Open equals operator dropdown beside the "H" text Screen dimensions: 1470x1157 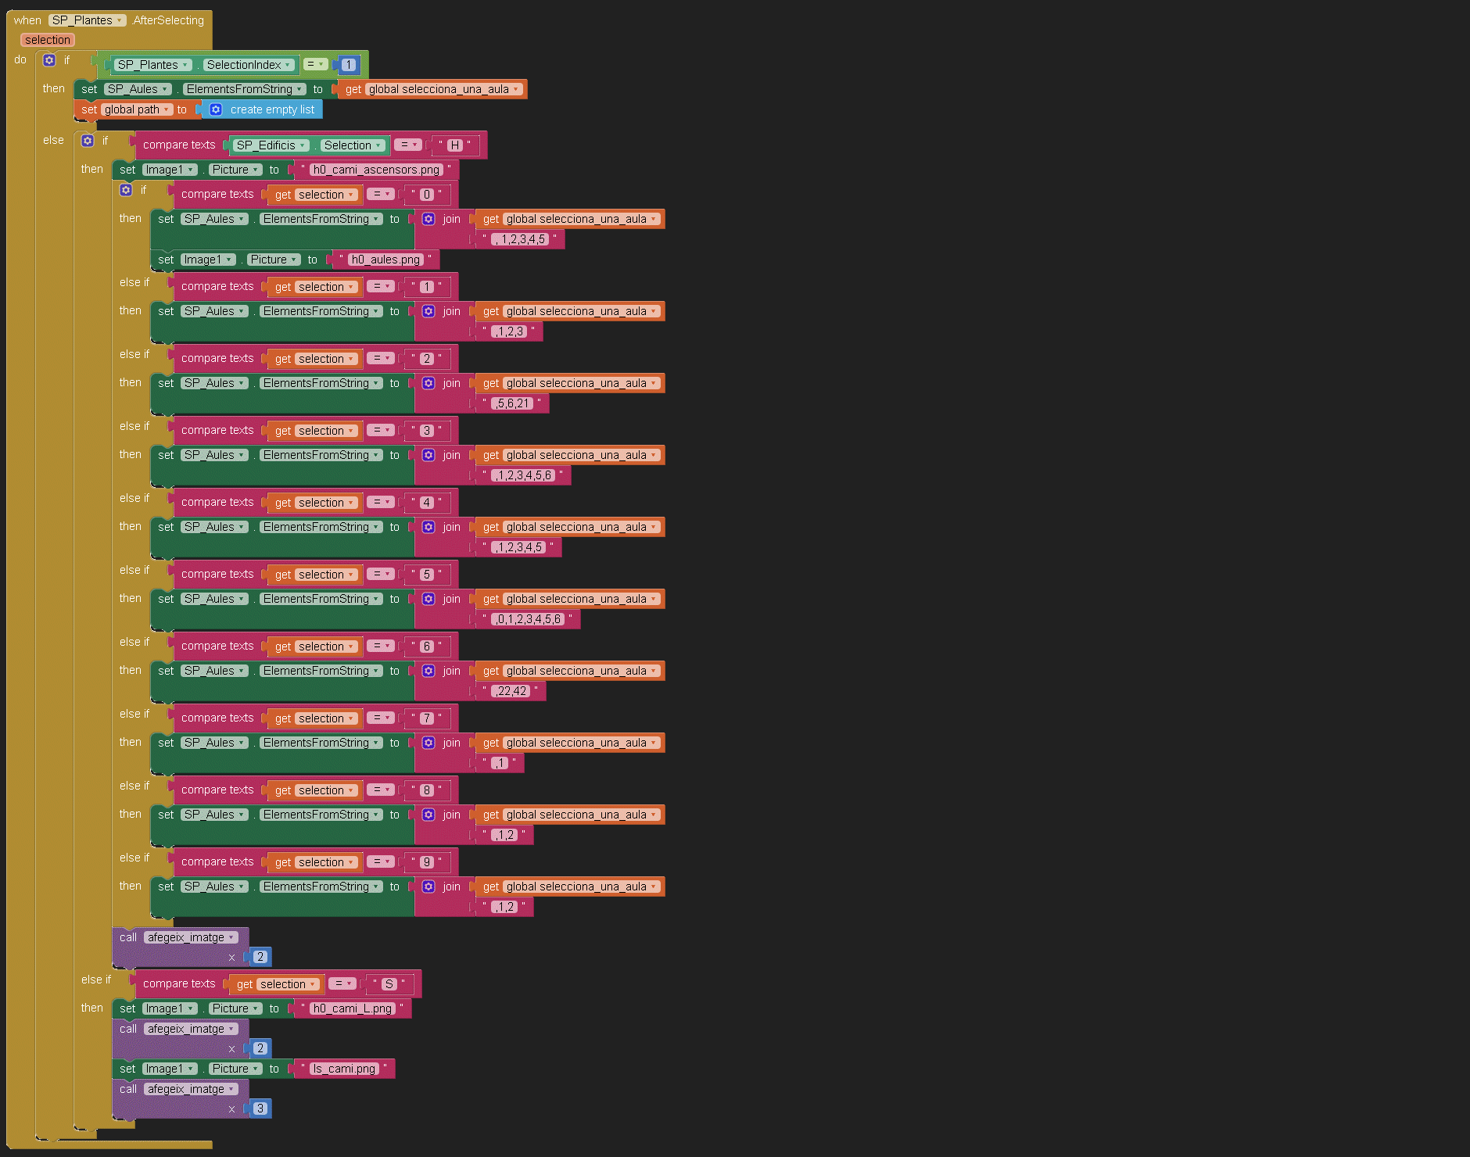(407, 145)
